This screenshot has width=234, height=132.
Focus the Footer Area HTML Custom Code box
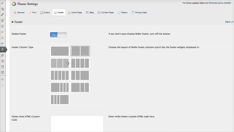coord(77,124)
